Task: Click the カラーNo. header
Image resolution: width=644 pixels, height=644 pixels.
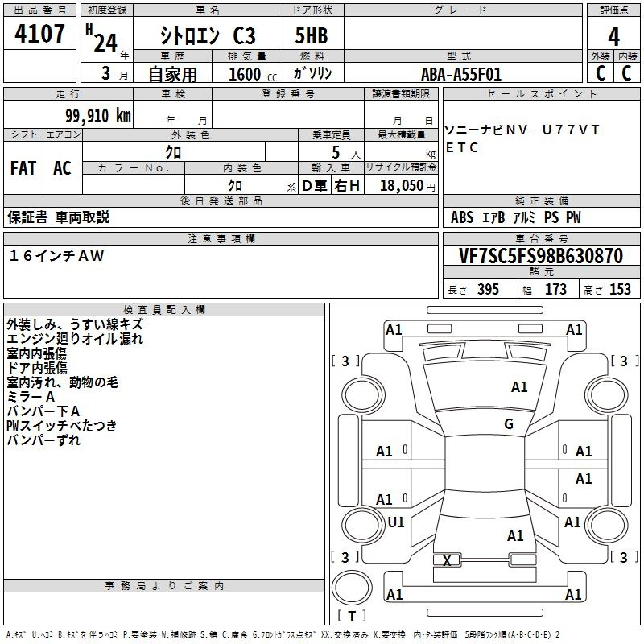Action: pos(134,167)
